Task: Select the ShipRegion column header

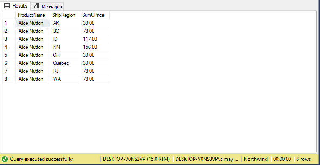Action: (65, 15)
